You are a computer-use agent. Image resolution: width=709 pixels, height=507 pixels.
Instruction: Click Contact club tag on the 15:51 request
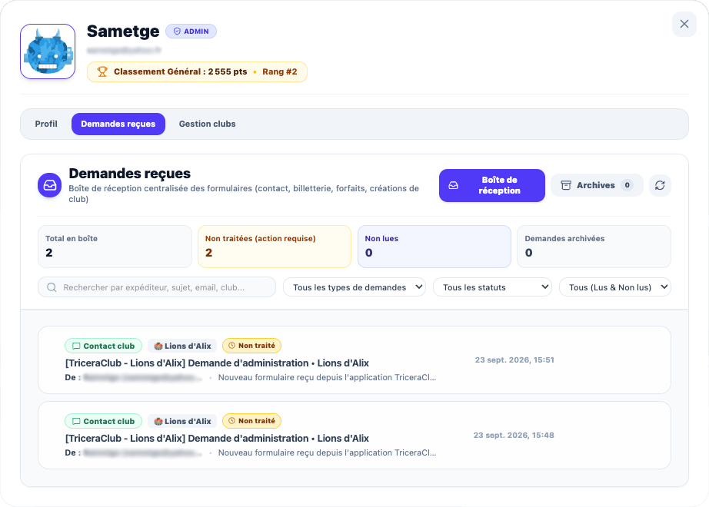point(104,346)
